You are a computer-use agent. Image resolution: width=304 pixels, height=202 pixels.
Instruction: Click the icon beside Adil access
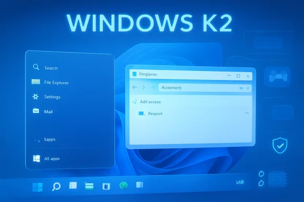[x=135, y=102]
